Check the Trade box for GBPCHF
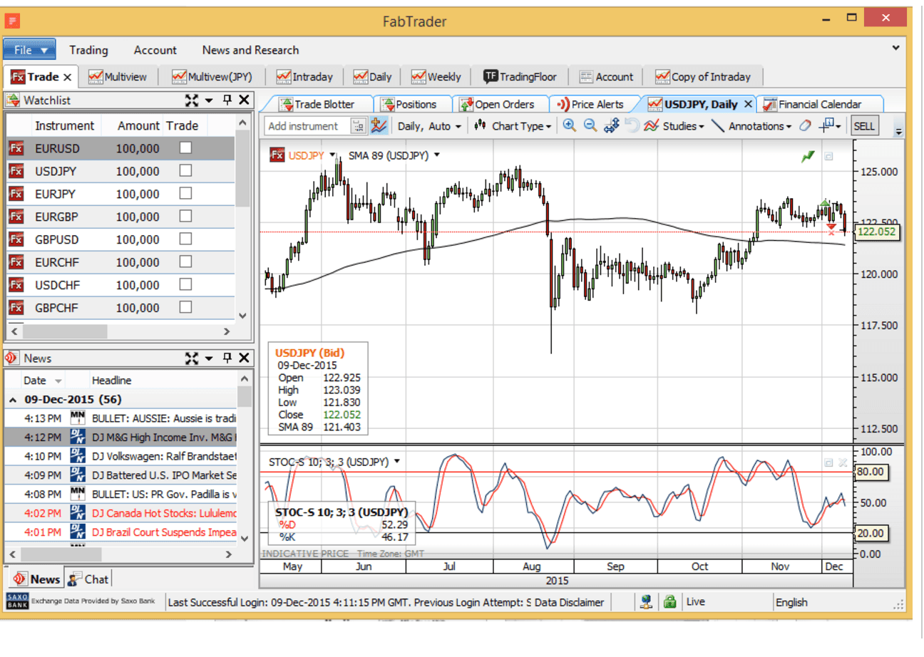 coord(185,307)
